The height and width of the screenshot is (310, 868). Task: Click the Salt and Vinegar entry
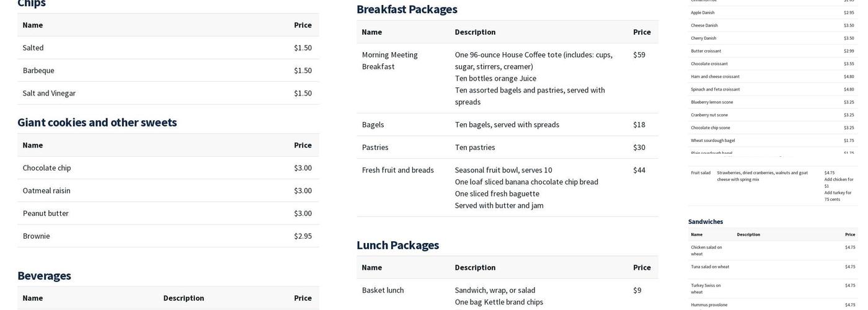[49, 93]
